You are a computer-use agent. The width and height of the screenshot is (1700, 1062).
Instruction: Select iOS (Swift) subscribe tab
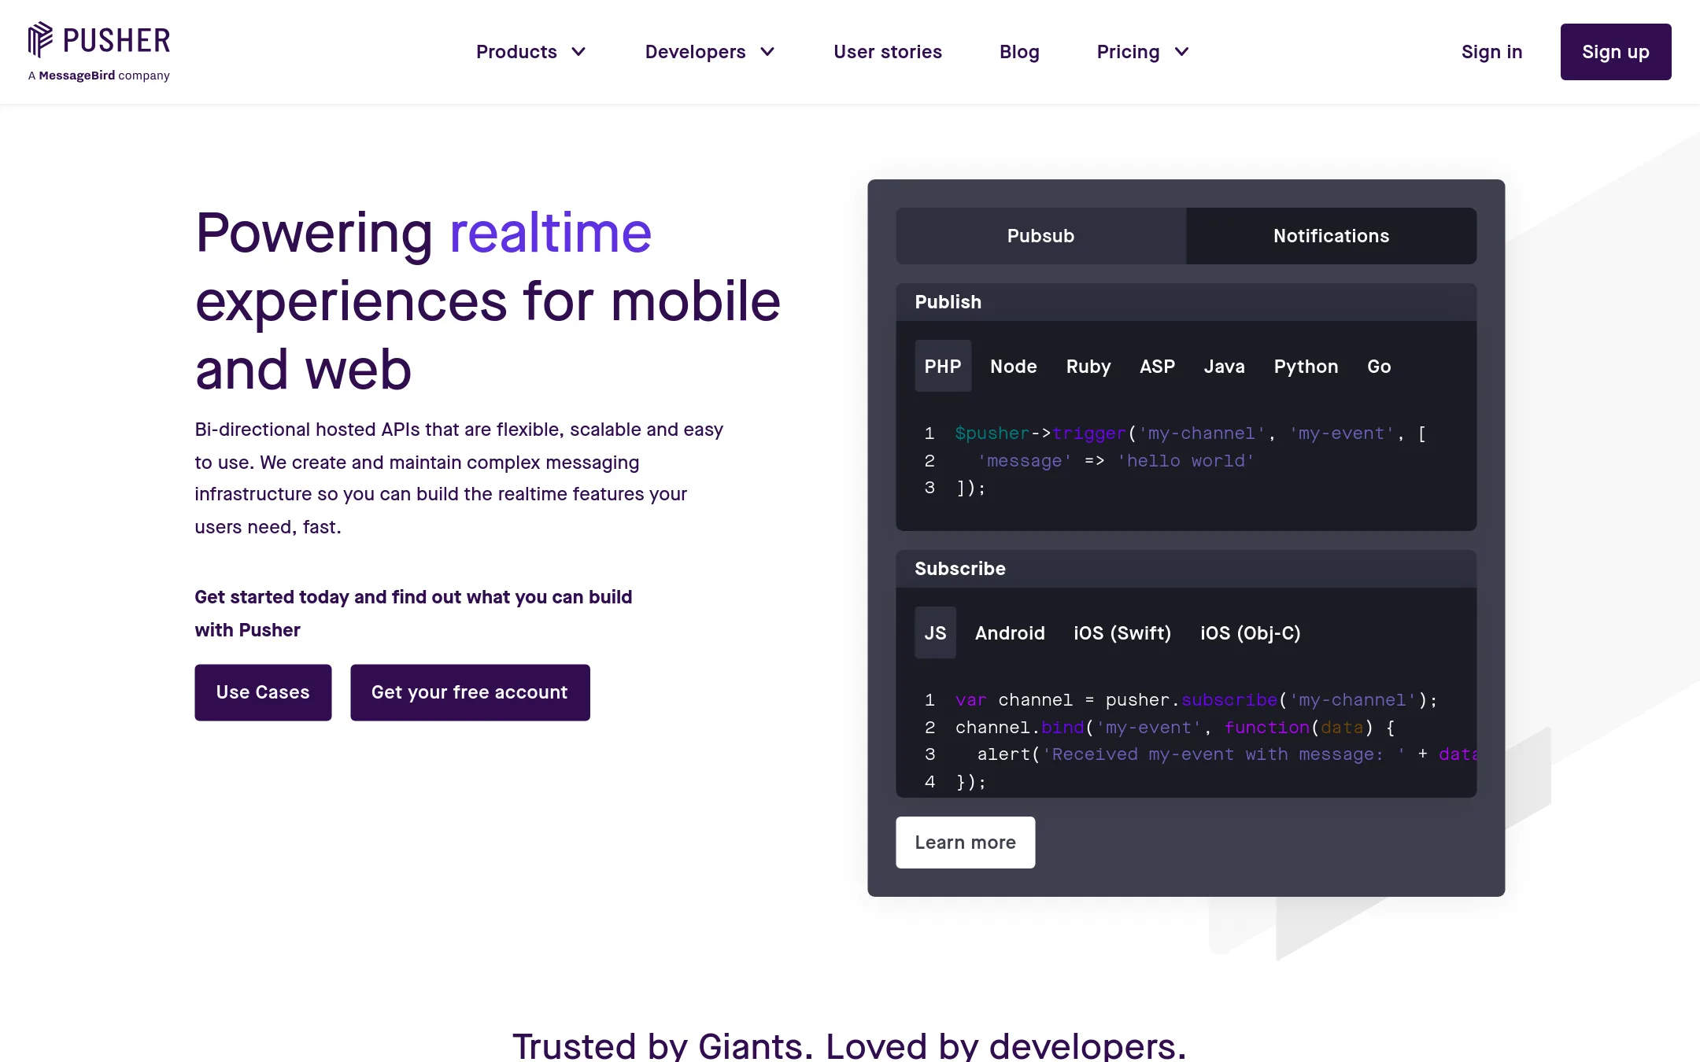[1122, 632]
